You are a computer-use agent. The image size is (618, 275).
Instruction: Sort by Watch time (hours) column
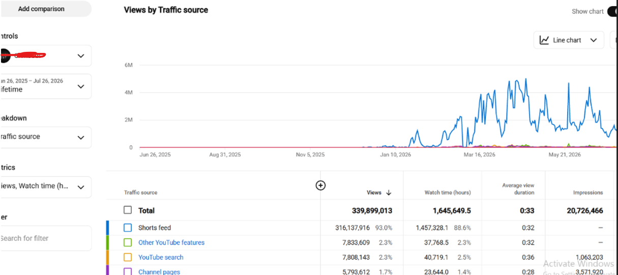point(448,193)
